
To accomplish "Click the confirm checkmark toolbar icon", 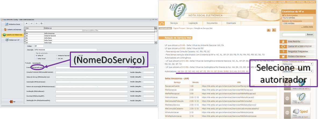I will pyautogui.click(x=32, y=23).
